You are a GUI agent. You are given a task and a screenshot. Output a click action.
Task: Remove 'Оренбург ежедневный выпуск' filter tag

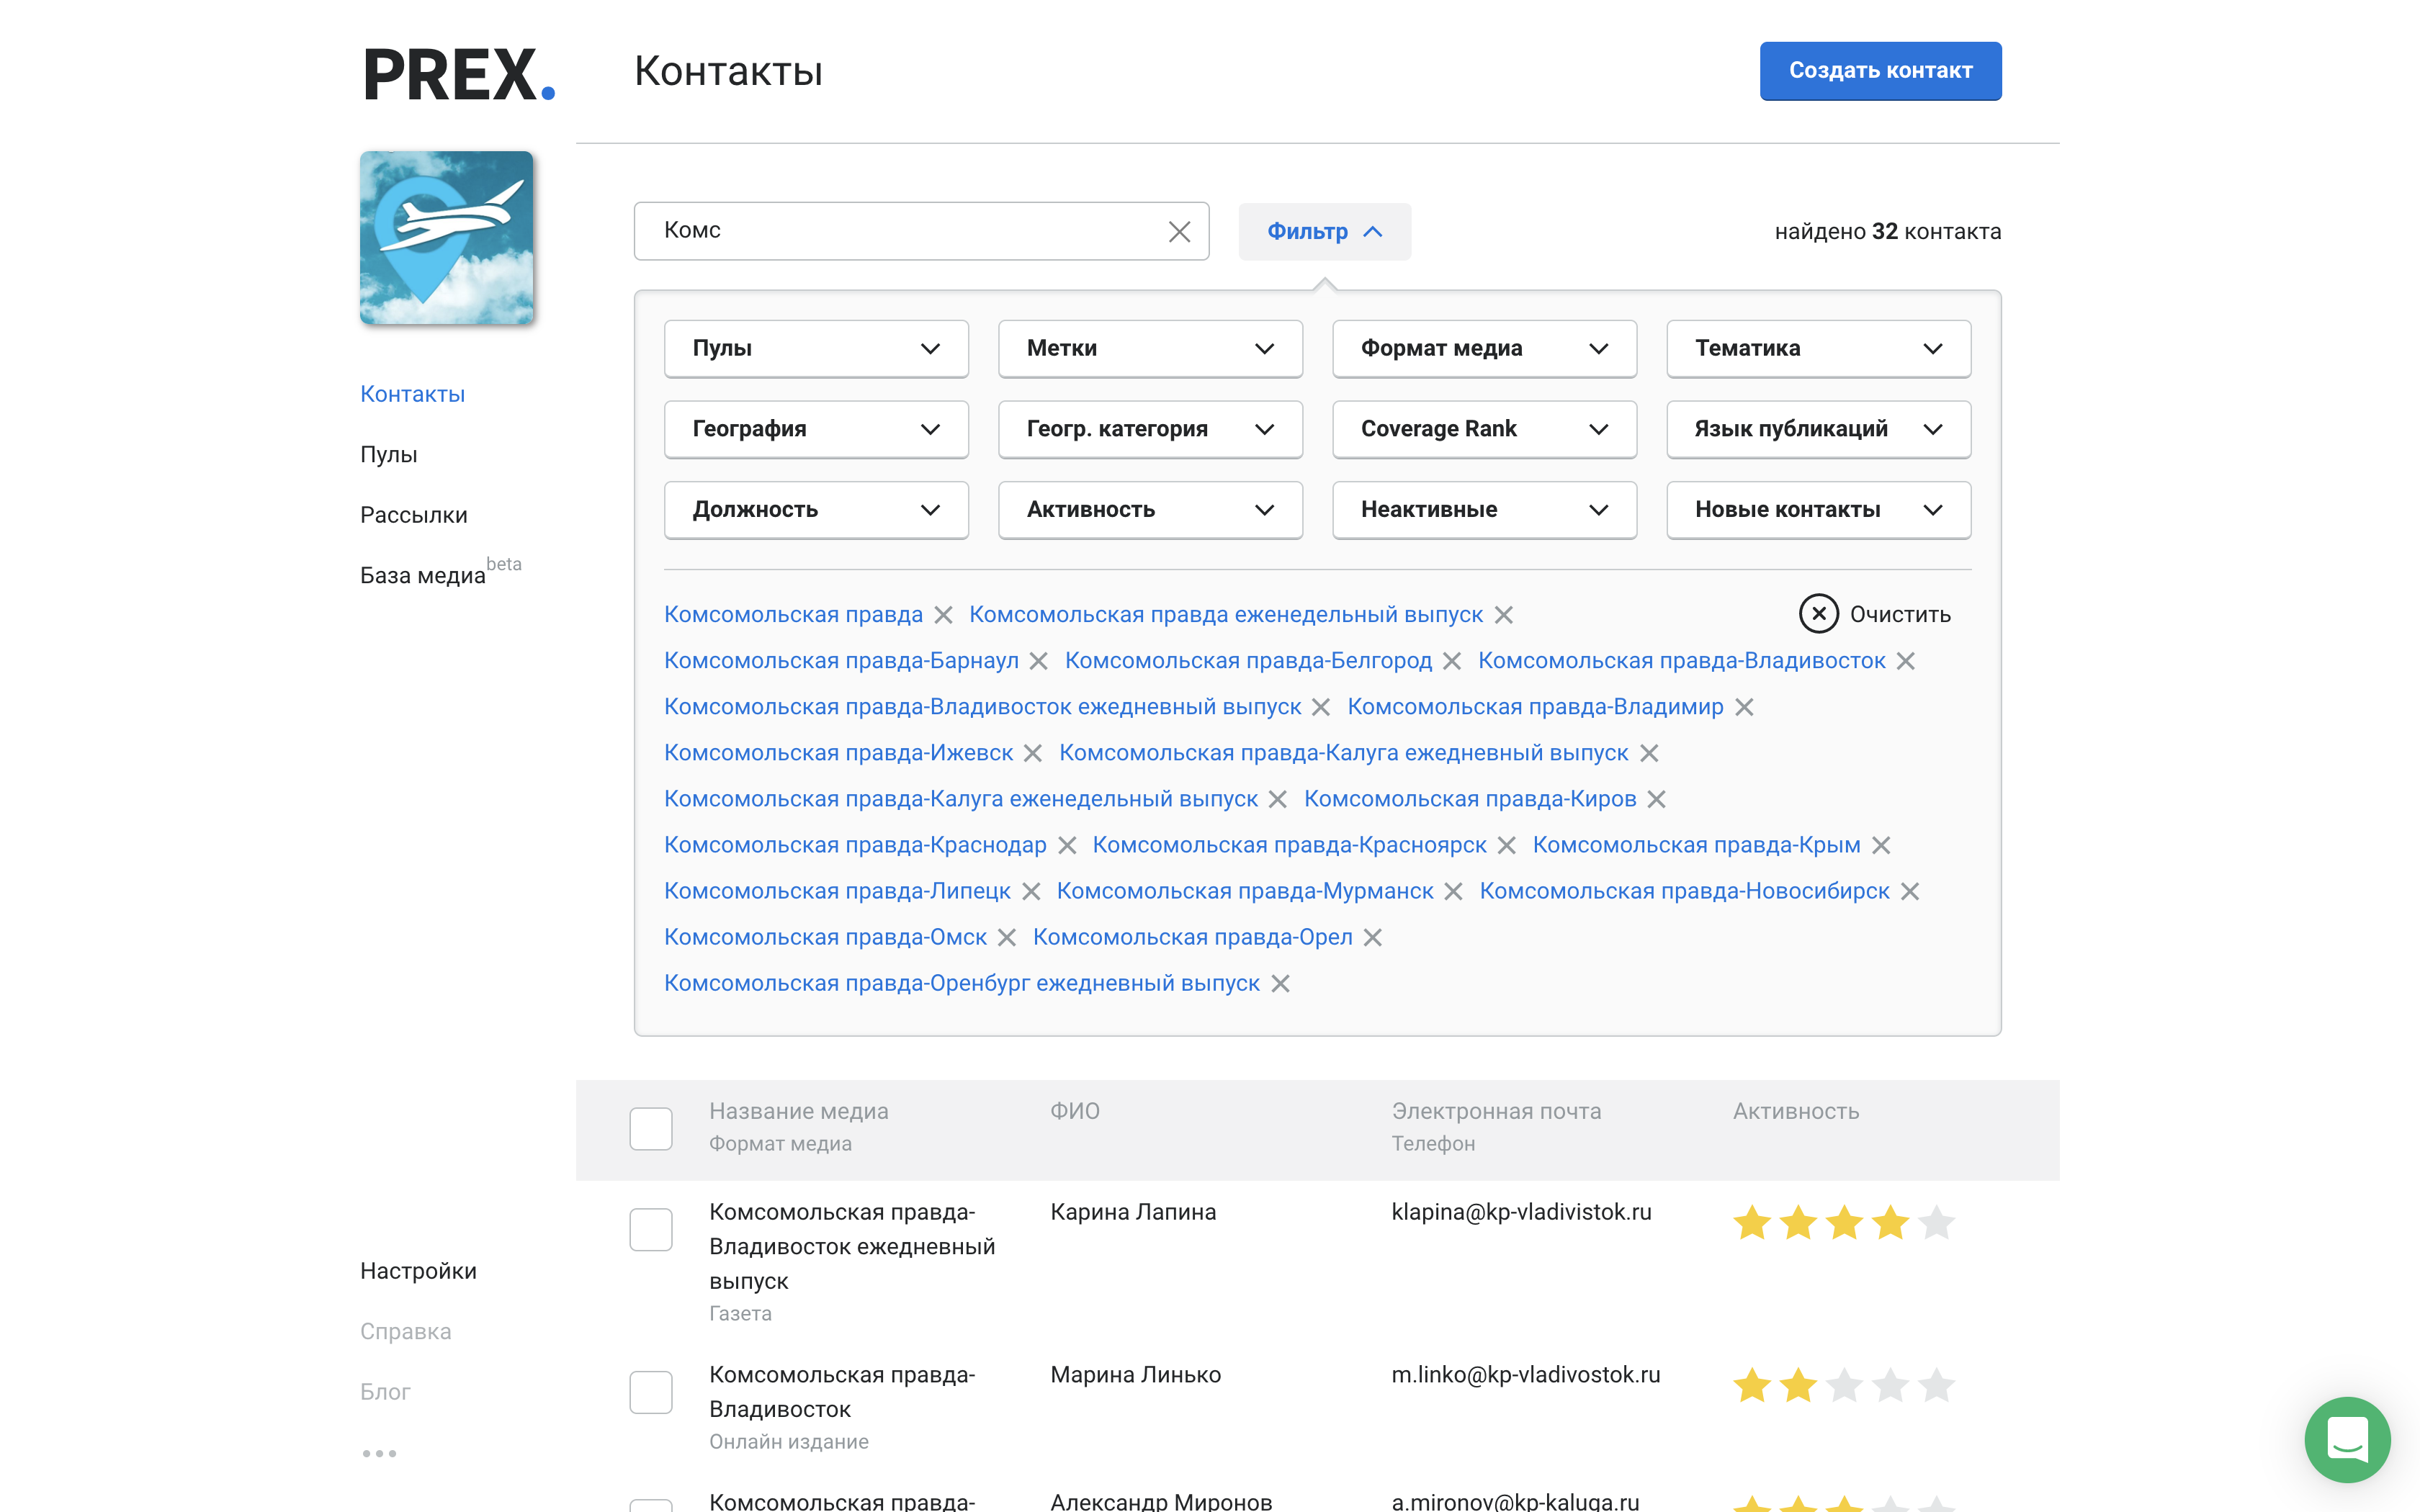click(1280, 983)
